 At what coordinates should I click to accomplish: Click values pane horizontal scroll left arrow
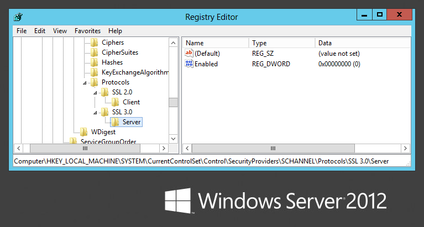tap(187, 148)
